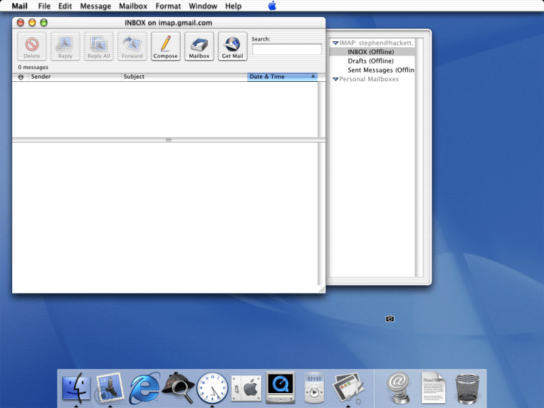Select INBOX (Offline) in the drawer
Viewport: 544px width, 408px height.
372,52
